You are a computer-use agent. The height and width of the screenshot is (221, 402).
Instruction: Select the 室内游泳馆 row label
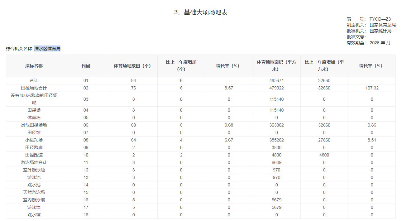[34, 200]
